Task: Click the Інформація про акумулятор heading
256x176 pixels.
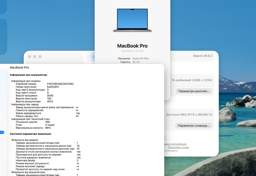Action: click(28, 75)
